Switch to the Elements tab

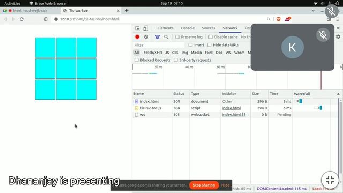[x=165, y=28]
